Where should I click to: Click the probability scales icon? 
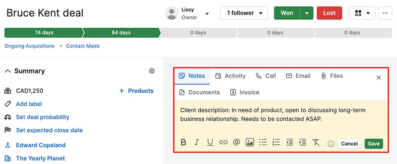8,117
